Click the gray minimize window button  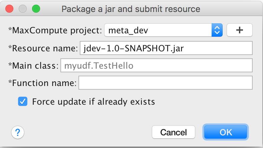23,9
